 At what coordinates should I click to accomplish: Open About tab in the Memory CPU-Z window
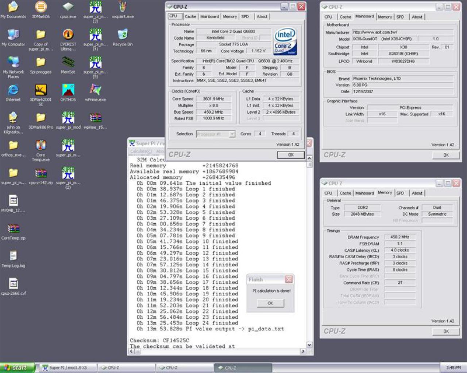[x=417, y=193]
